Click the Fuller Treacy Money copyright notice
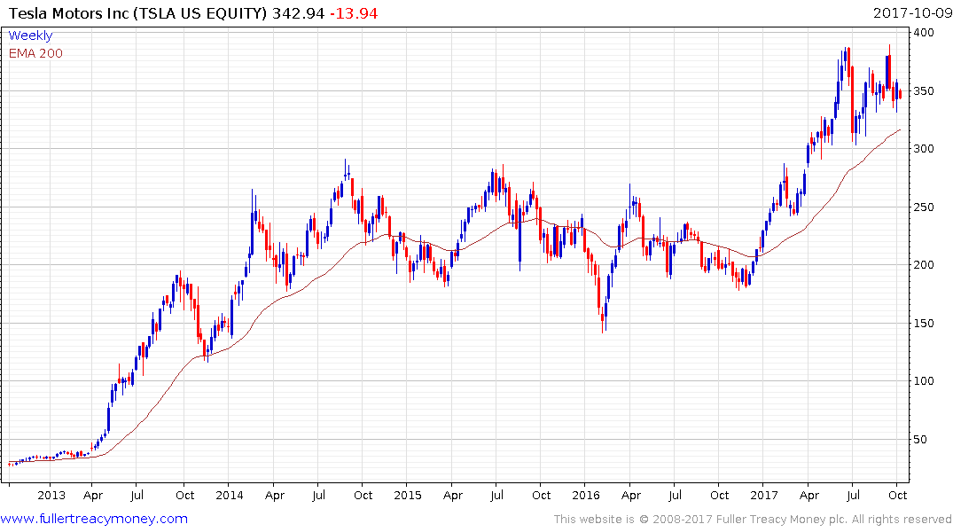 [x=753, y=520]
